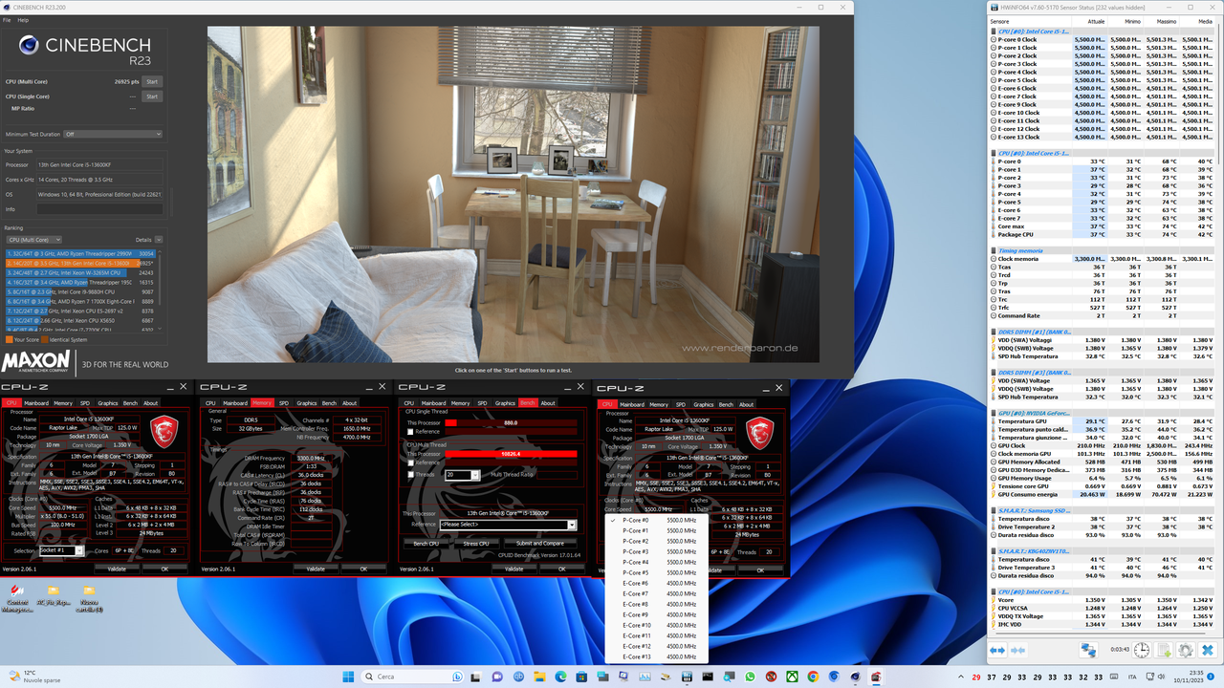1224x688 pixels.
Task: Click the blue back arrows icon in HWiNFO
Action: tap(997, 651)
